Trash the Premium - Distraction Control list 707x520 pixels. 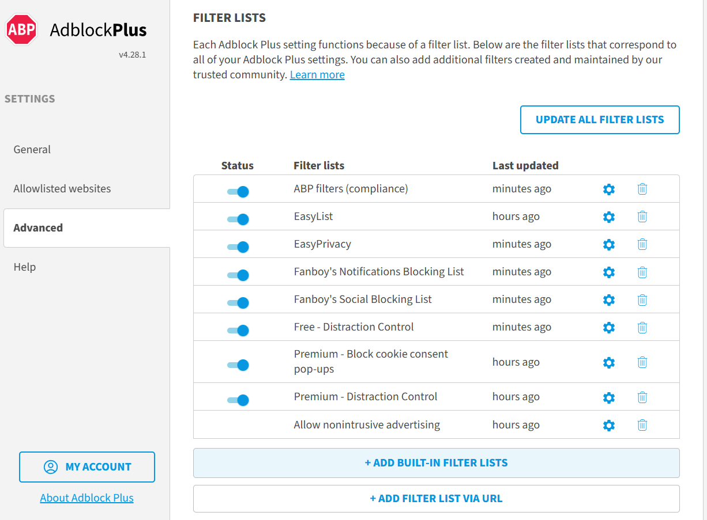point(642,397)
